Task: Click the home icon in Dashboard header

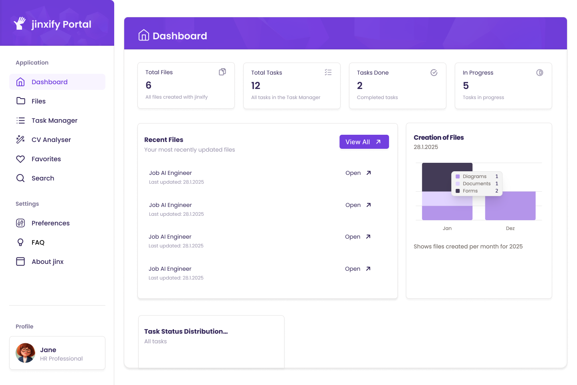Action: click(143, 35)
